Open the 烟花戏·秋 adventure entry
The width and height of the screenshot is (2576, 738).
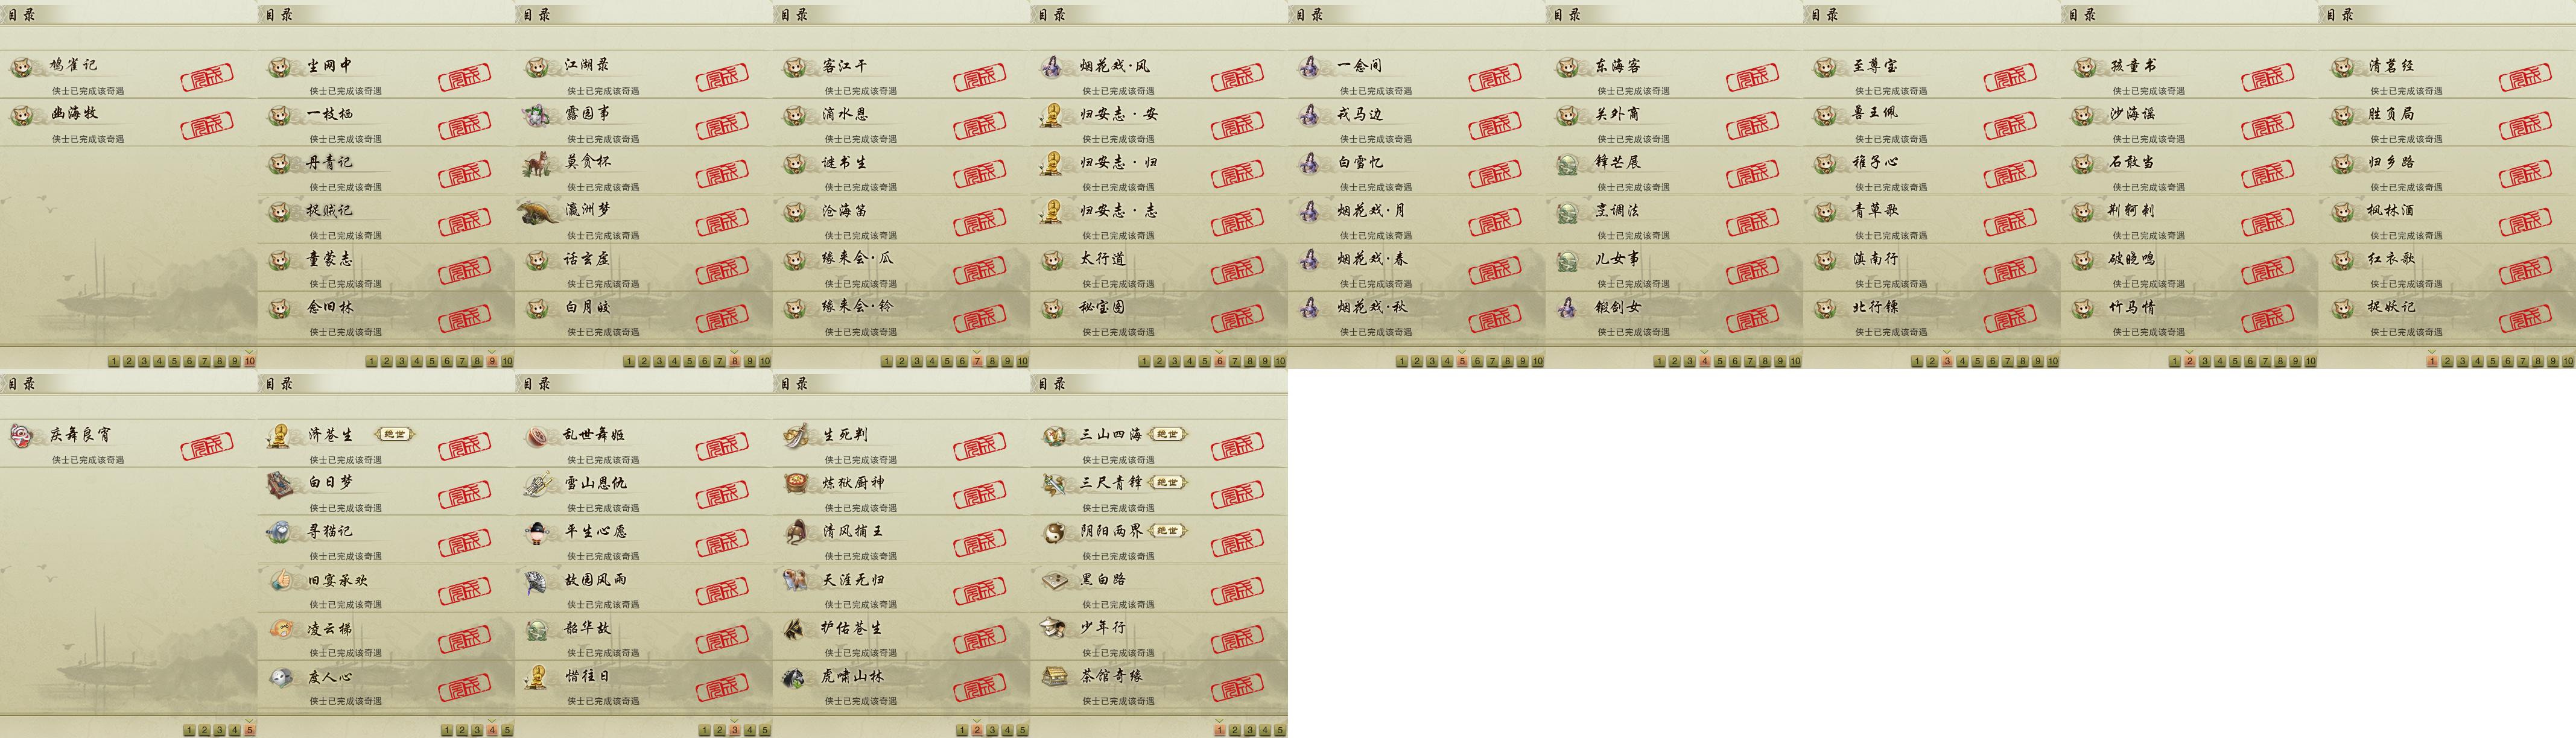pos(1416,316)
